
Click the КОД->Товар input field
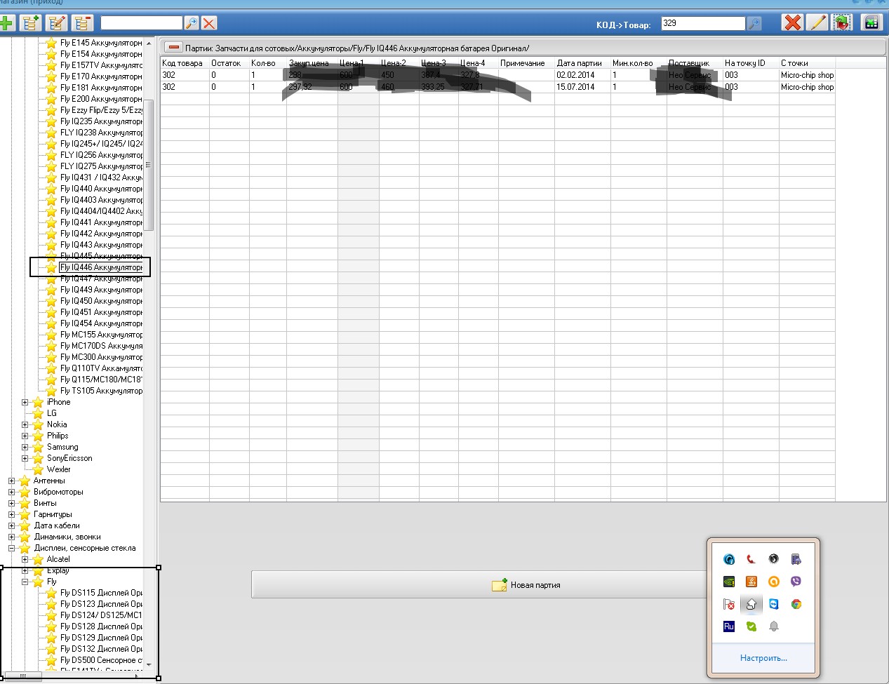point(702,23)
